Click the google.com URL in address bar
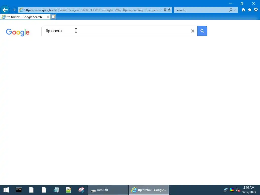This screenshot has height=195, width=260. [91, 10]
